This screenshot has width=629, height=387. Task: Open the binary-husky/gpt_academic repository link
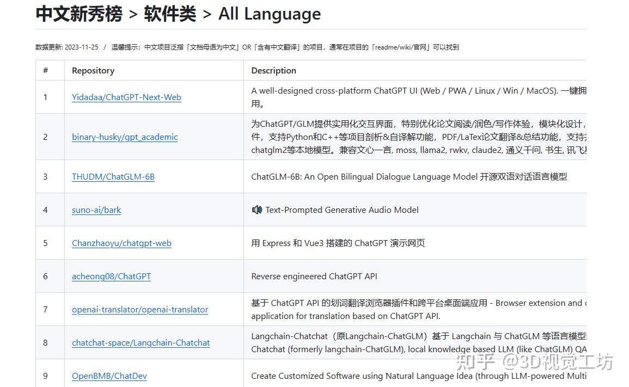(x=125, y=137)
